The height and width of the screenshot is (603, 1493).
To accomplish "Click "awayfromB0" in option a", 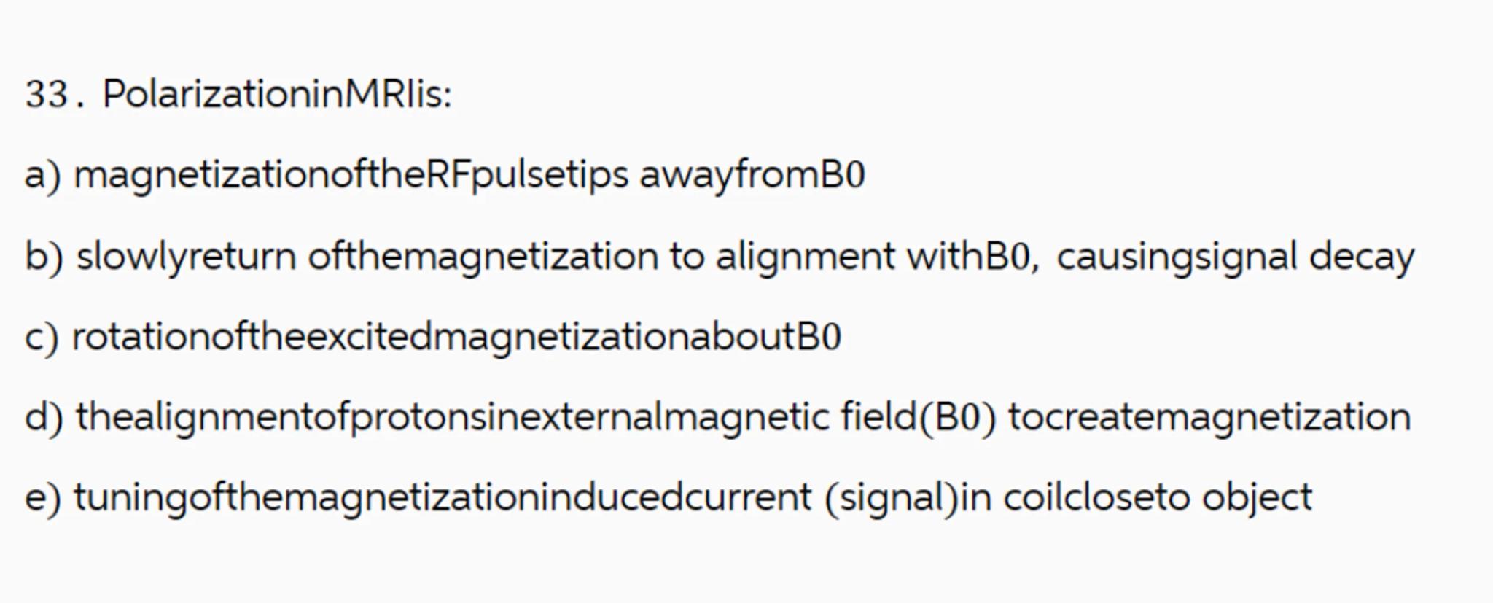I will [x=752, y=176].
